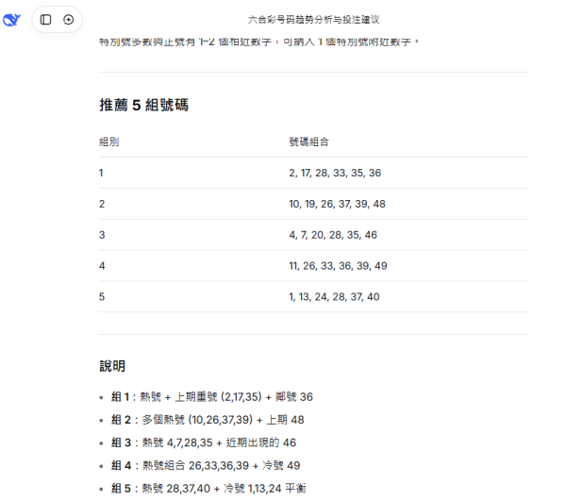The height and width of the screenshot is (501, 566).
Task: Click the heading 推薦 5 組號碼
Action: (x=143, y=105)
